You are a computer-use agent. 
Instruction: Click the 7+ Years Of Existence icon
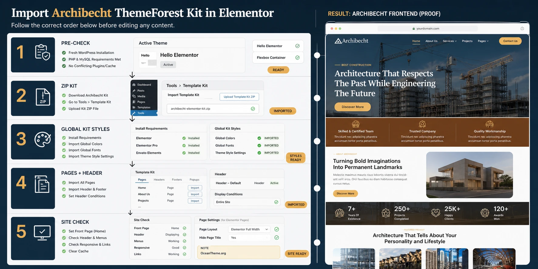[339, 213]
